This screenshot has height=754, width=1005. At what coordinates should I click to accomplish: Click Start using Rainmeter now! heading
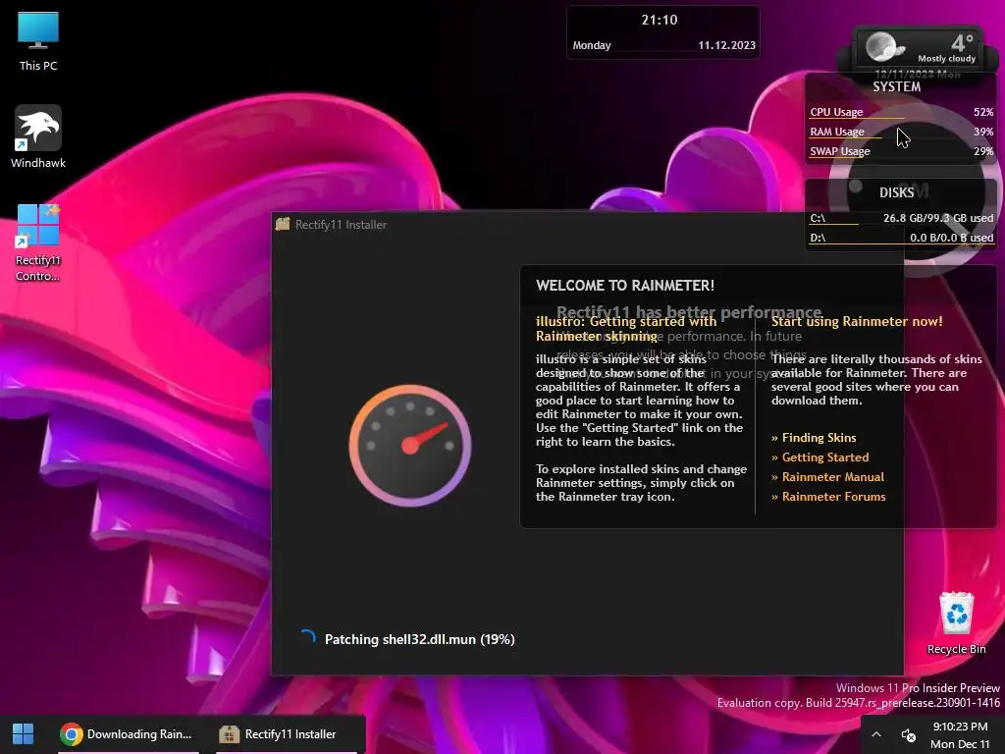(x=857, y=321)
